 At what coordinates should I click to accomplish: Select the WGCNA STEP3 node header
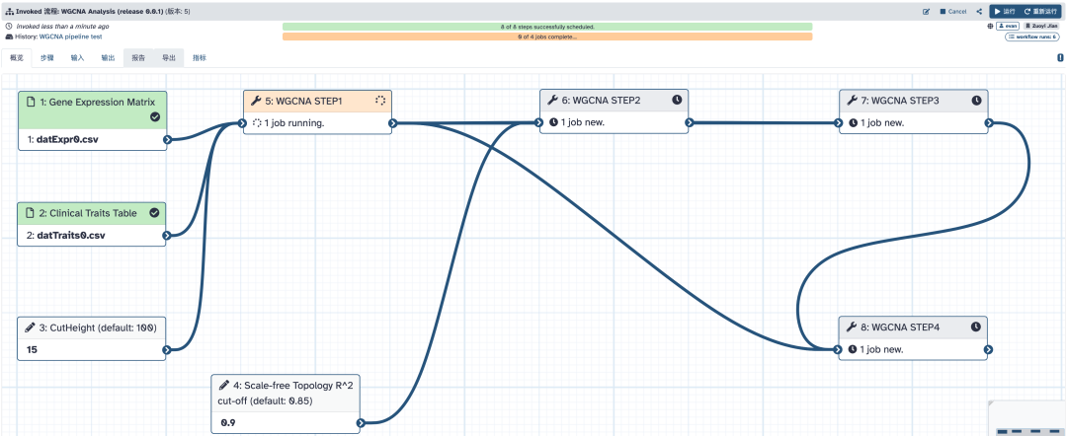point(913,101)
